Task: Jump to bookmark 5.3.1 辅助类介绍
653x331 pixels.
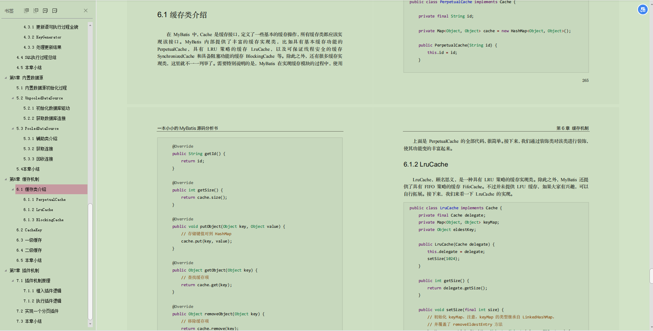Action: [40, 139]
